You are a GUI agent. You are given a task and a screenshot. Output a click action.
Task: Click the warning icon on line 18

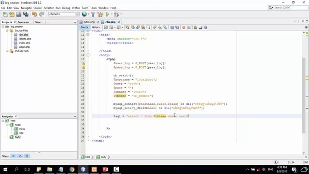84,63
